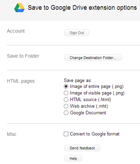Click the page title 'Save to Google Drive extension options'
The width and height of the screenshot is (140, 164).
click(82, 8)
